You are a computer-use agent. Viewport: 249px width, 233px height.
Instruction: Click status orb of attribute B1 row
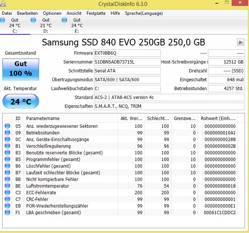pos(7,146)
